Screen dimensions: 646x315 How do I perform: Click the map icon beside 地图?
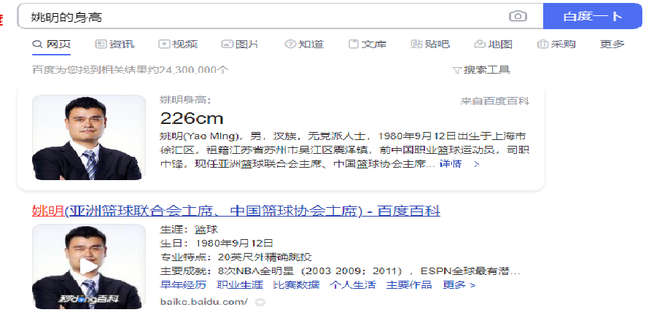(480, 44)
